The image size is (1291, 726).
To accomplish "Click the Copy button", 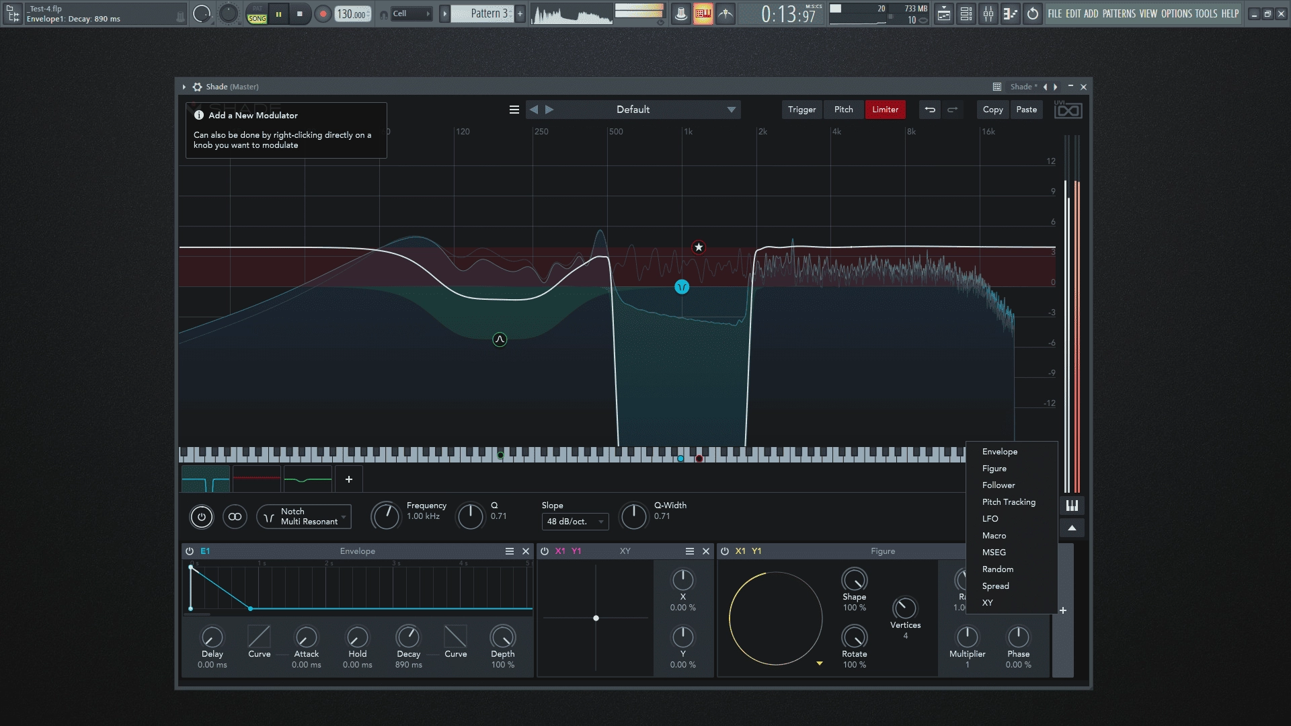I will [x=992, y=110].
